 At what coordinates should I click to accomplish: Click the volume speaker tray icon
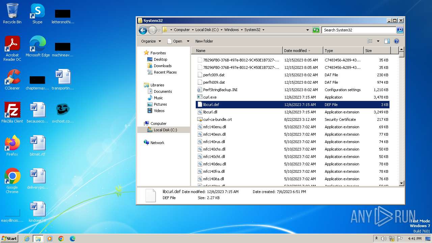[384, 239]
